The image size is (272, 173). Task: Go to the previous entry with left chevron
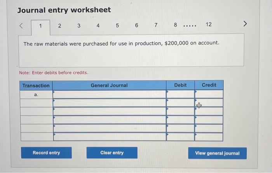(x=21, y=26)
